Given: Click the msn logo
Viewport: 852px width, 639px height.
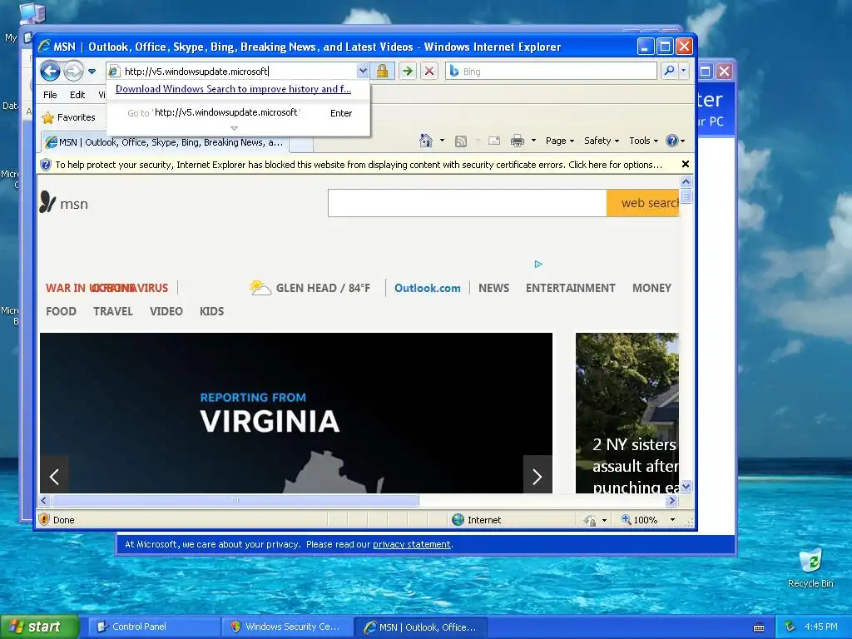Looking at the screenshot, I should [x=63, y=203].
